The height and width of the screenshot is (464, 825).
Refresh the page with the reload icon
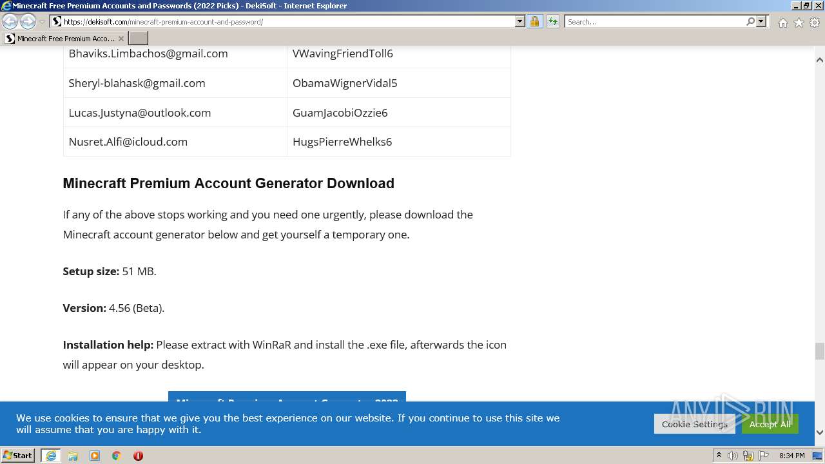point(552,21)
